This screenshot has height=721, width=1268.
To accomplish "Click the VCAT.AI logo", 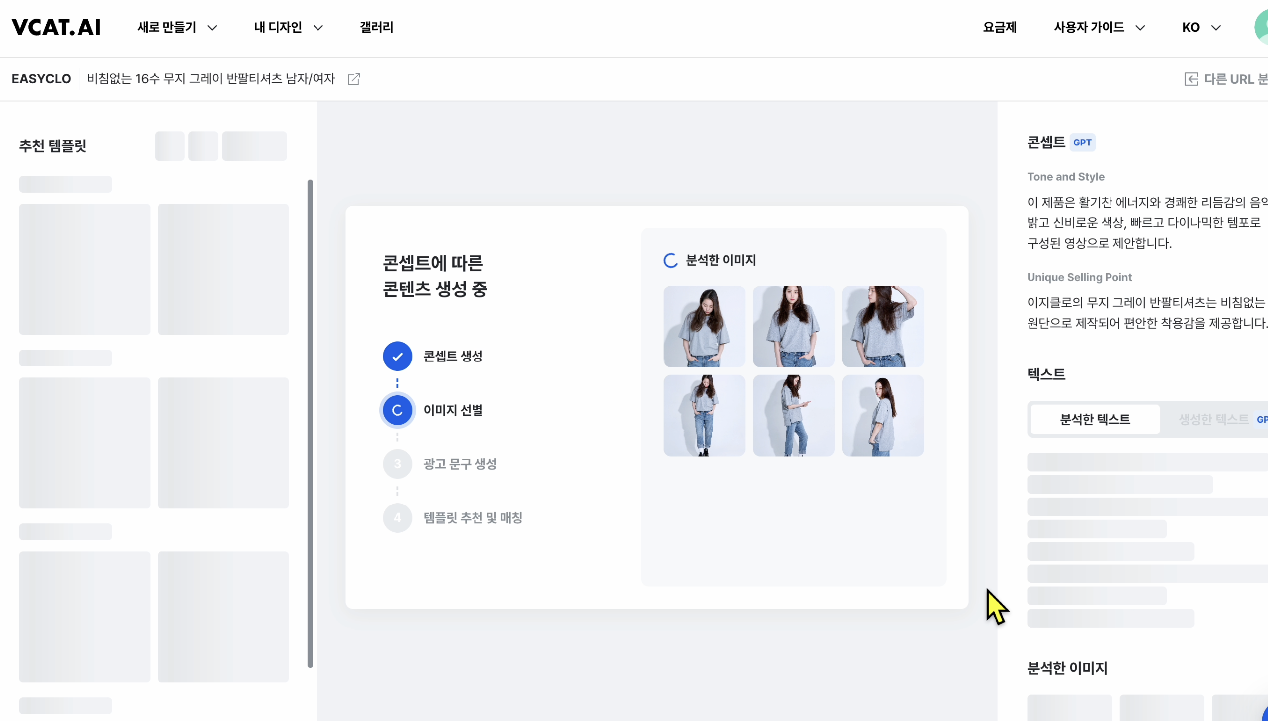I will coord(56,27).
